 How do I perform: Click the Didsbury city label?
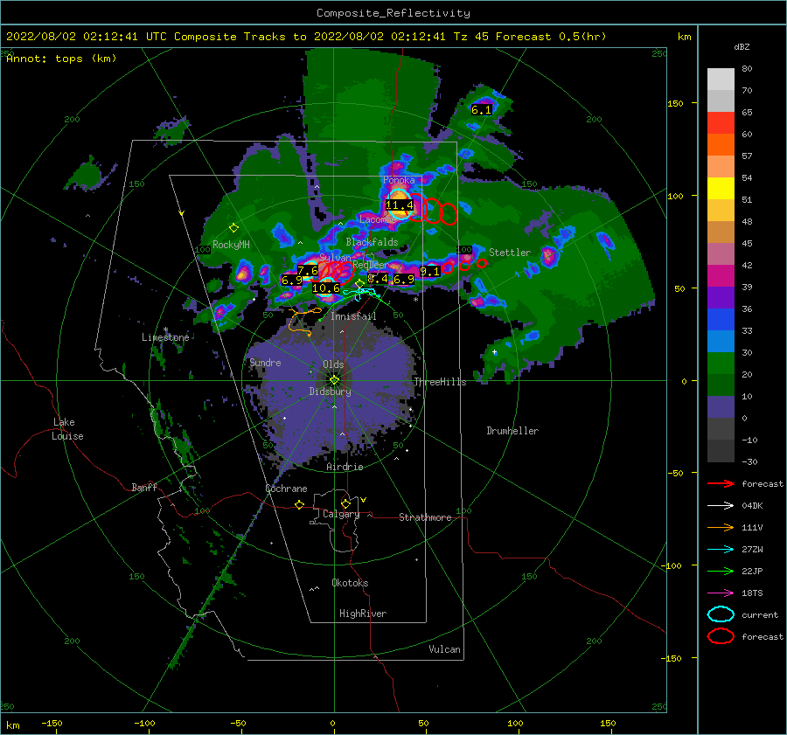click(331, 392)
